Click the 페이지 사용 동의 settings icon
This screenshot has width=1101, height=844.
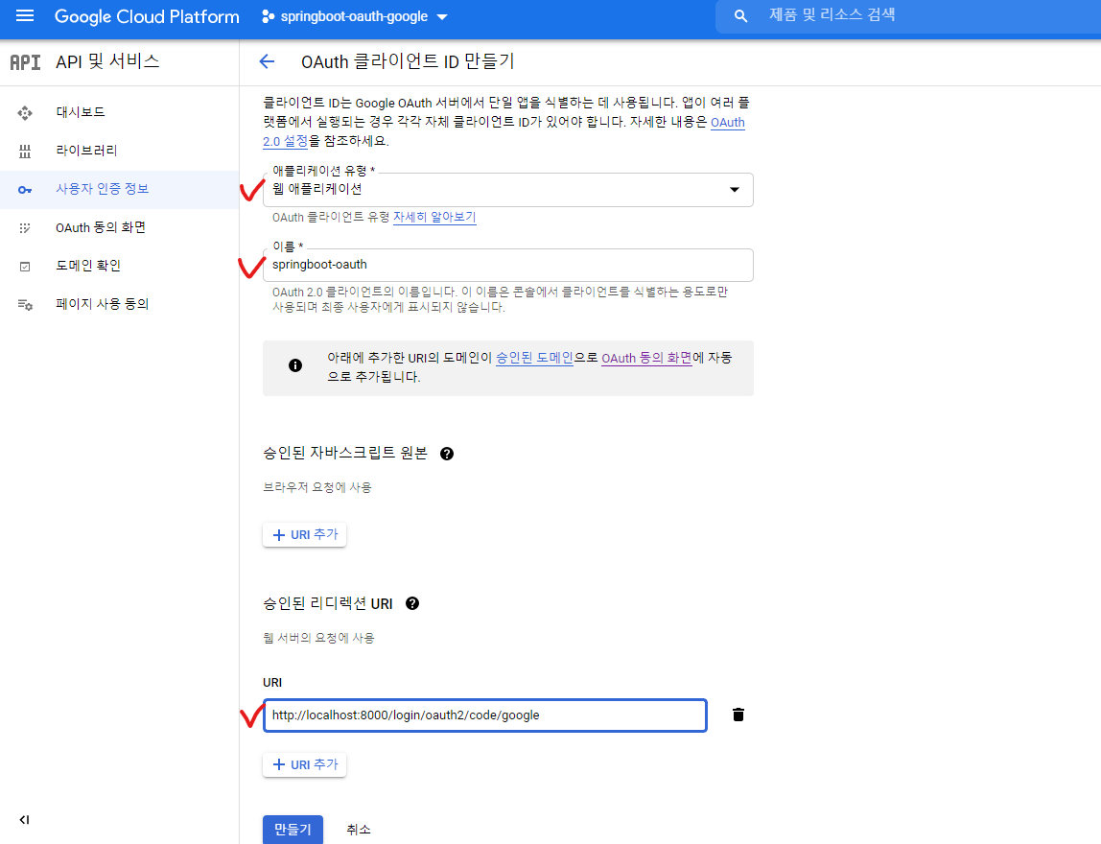pos(25,304)
